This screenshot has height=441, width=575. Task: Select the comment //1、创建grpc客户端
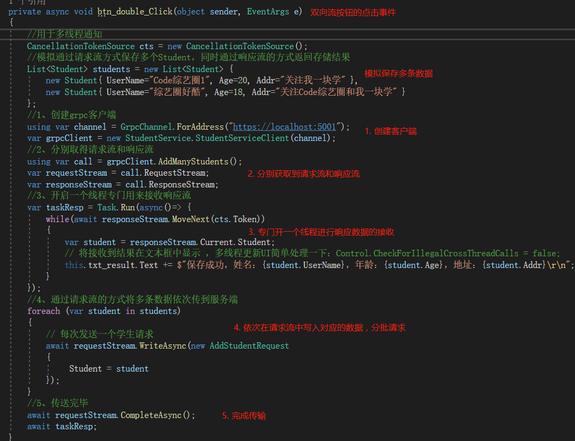[x=71, y=115]
